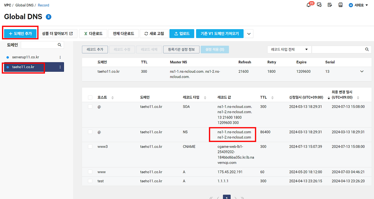Check the SOA record row checkbox
Viewport: 374px width, 199px height.
click(x=90, y=107)
